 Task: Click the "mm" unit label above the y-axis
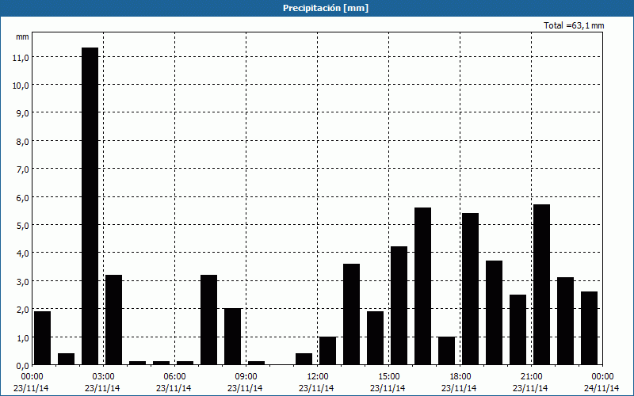[22, 36]
